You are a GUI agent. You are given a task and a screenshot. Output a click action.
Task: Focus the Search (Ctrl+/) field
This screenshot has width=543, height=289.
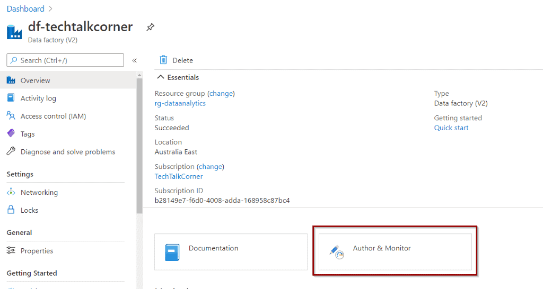pyautogui.click(x=65, y=60)
